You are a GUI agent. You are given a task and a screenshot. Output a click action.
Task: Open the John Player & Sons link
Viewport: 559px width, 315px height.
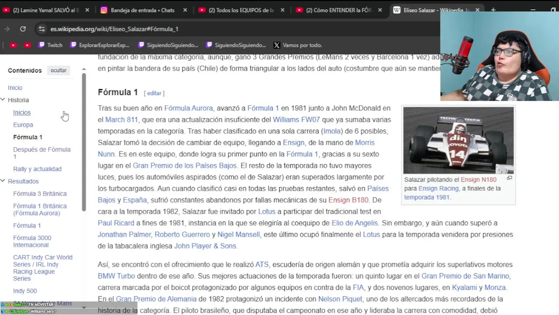coord(205,246)
